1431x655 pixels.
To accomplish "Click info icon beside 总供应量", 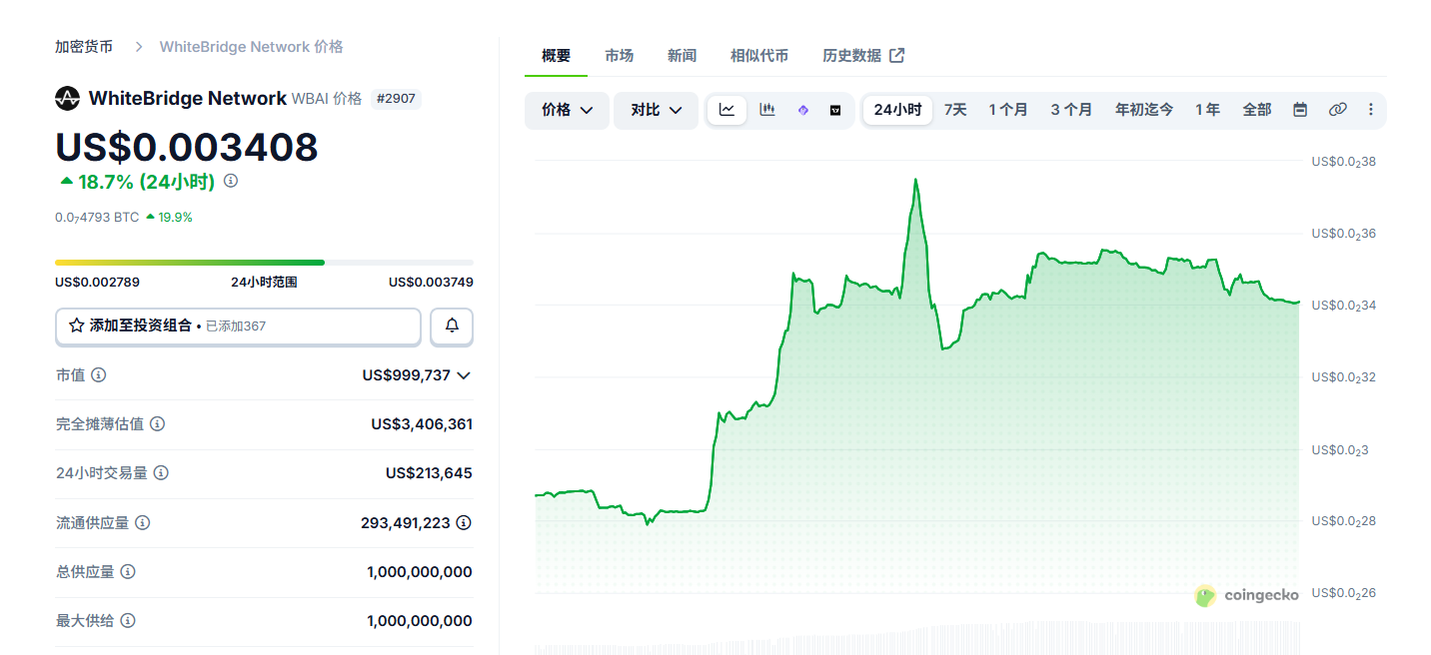I will click(x=128, y=572).
